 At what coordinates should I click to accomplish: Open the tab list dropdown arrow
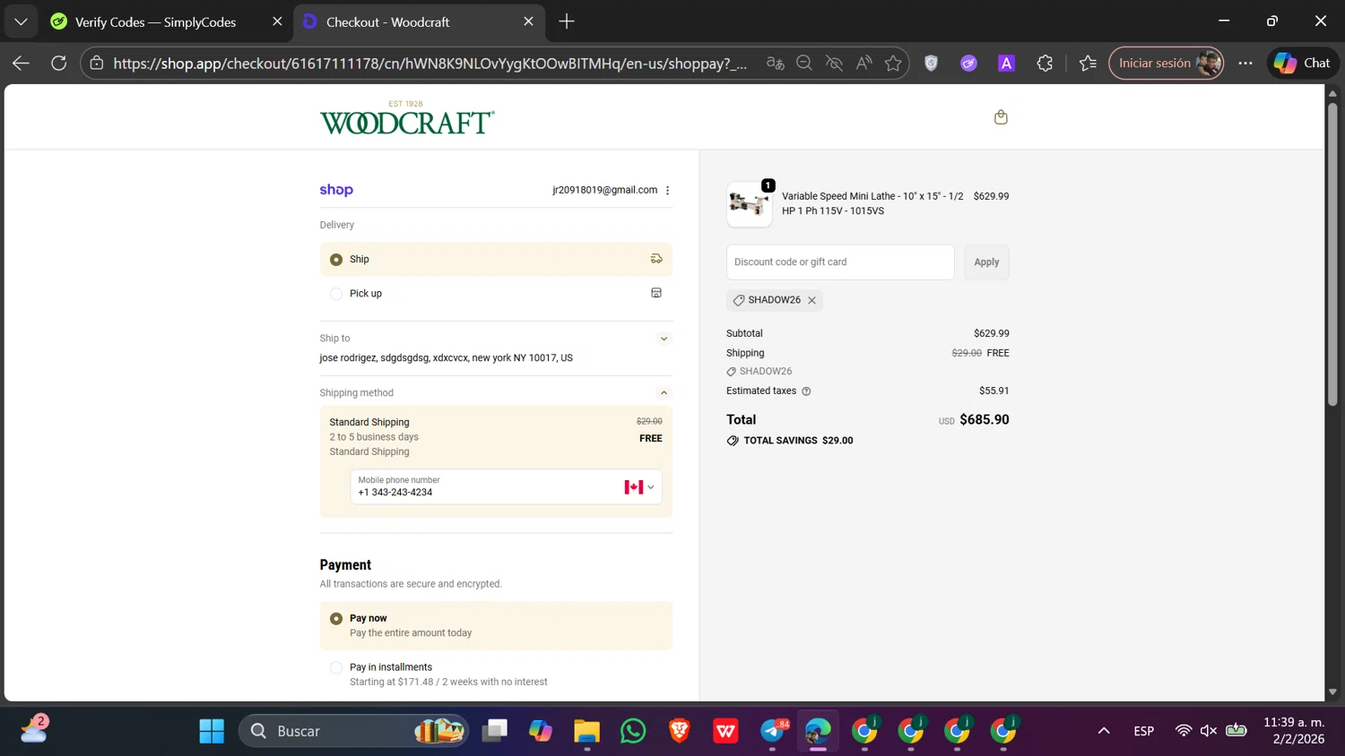(x=21, y=21)
